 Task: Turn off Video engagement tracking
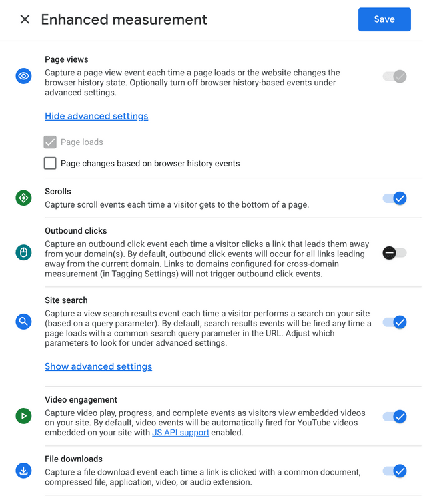394,417
